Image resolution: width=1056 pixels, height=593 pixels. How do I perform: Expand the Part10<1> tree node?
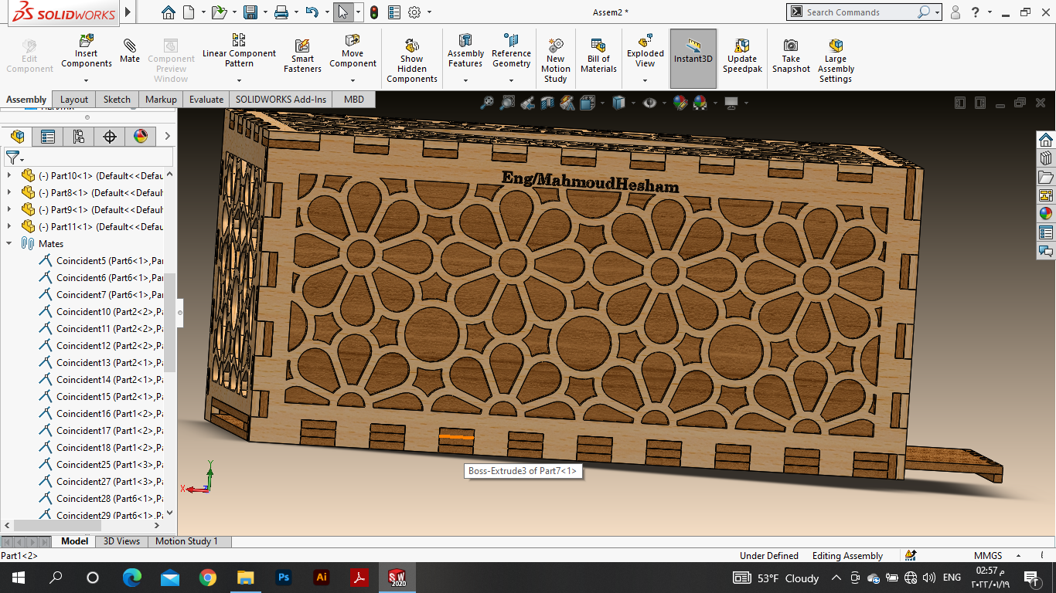pyautogui.click(x=9, y=175)
